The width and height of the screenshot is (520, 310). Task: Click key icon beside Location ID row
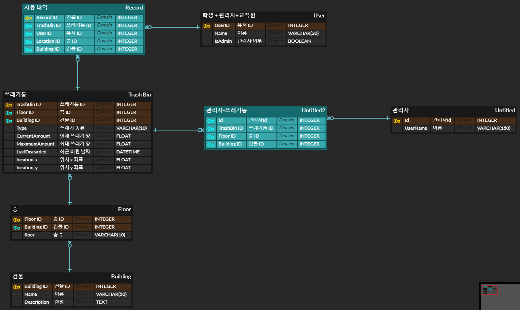pos(28,42)
